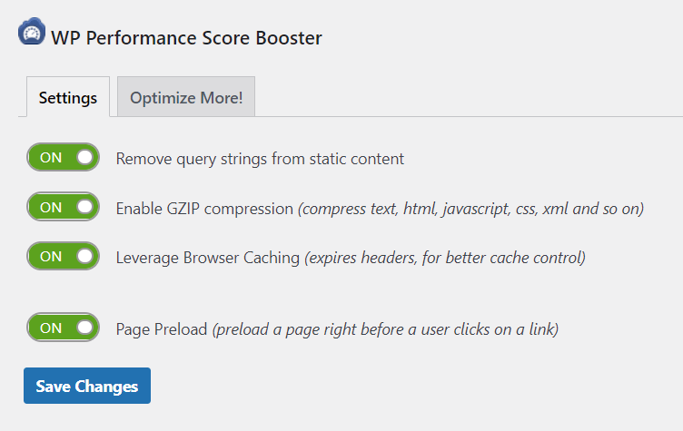This screenshot has height=431, width=683.
Task: Click the 'Enable GZIP compression' label text
Action: coord(204,209)
